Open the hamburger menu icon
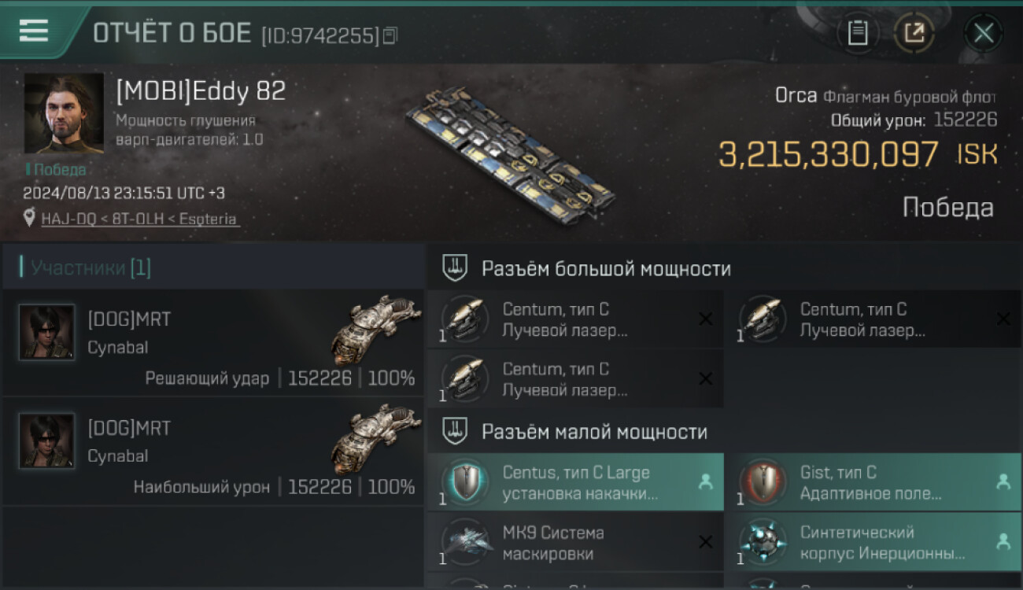This screenshot has width=1023, height=590. [34, 31]
